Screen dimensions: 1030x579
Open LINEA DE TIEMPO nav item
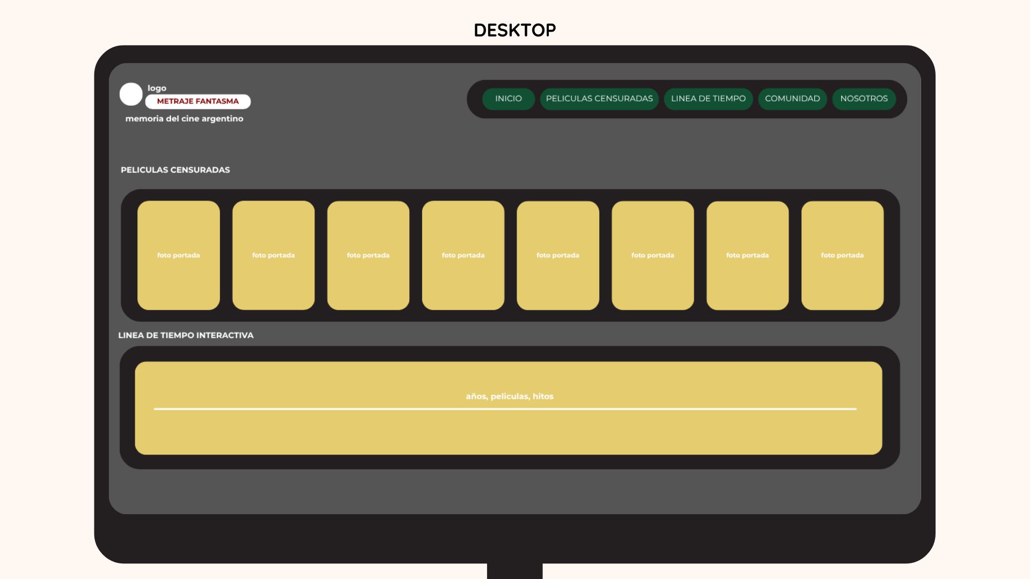coord(708,99)
